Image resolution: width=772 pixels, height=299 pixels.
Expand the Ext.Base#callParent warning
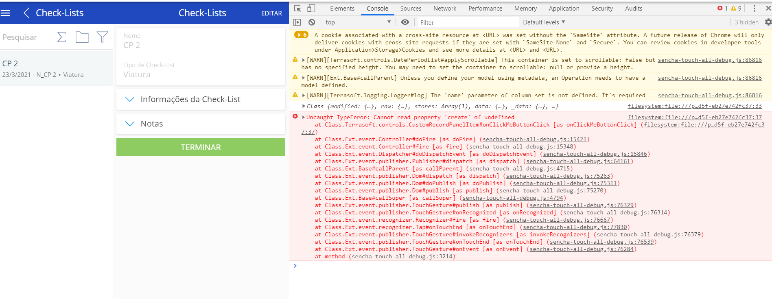304,78
